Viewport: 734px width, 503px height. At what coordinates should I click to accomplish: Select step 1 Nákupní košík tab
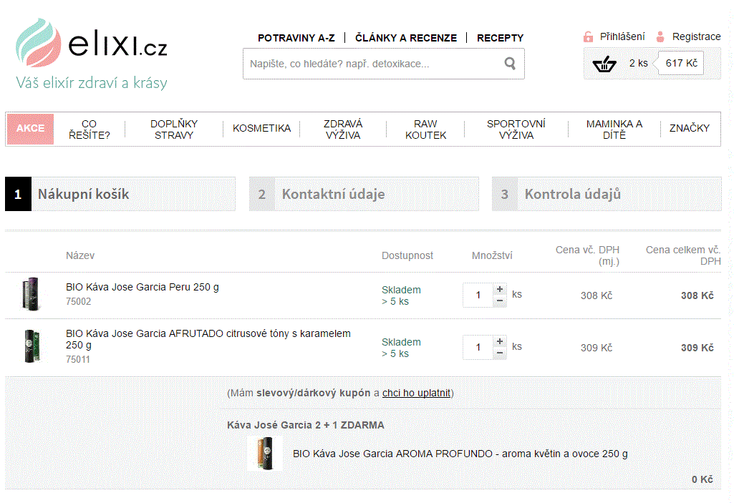point(120,194)
